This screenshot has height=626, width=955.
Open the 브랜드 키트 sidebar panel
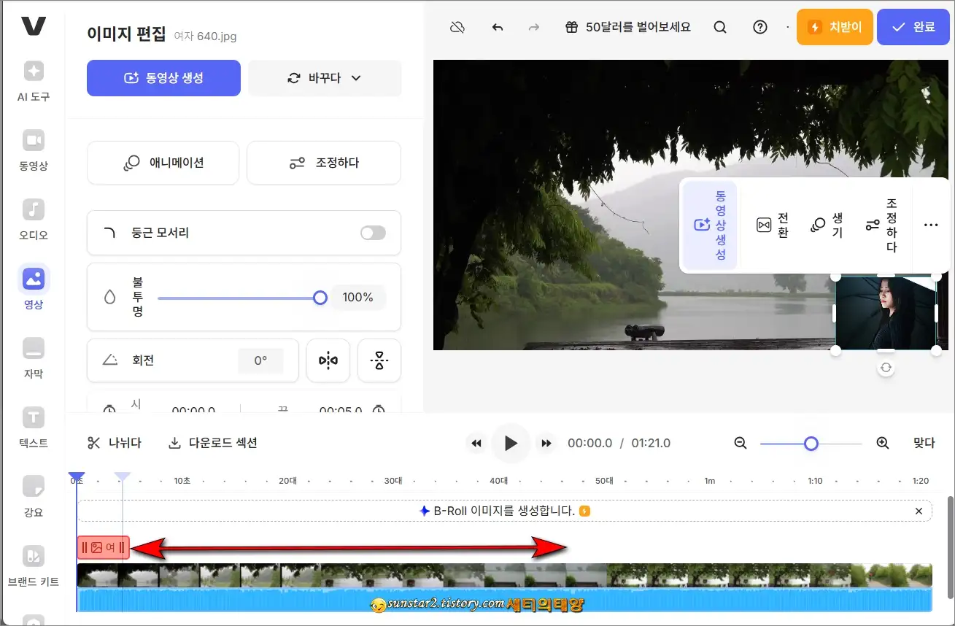(33, 563)
